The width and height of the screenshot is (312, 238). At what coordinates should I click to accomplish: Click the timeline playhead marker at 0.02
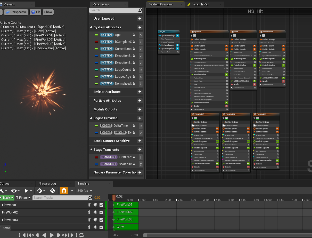(x=114, y=198)
